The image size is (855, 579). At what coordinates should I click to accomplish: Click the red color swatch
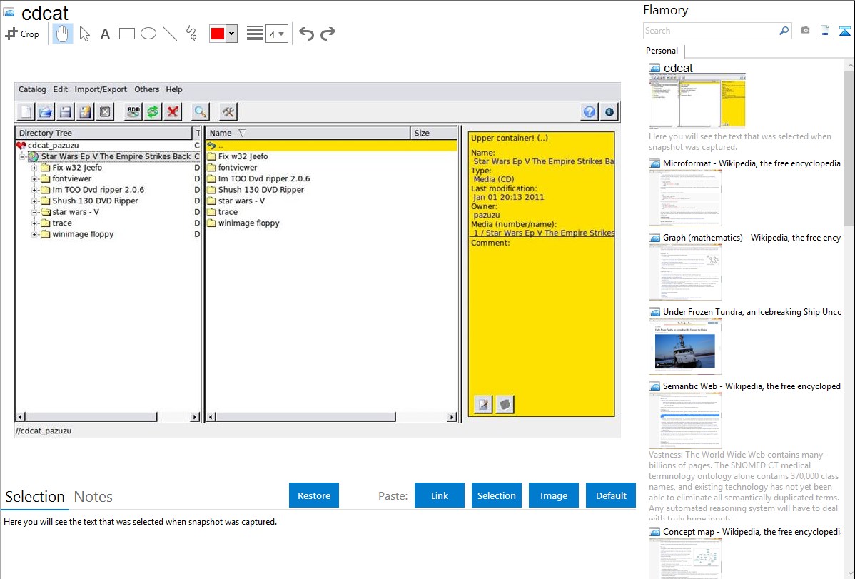coord(218,34)
